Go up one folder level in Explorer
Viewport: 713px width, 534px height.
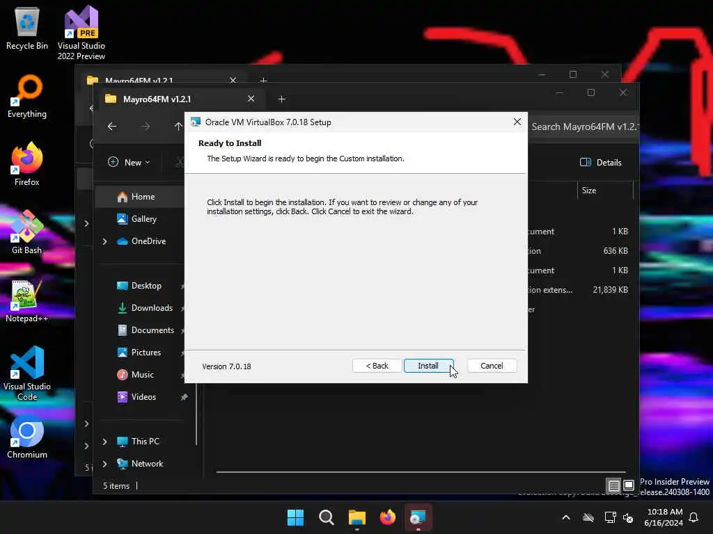coord(178,127)
